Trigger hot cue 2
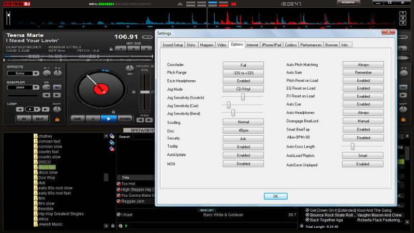This screenshot has height=233, width=414. [x=134, y=49]
